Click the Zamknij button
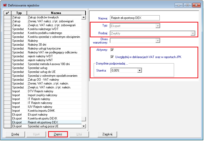 pos(107,134)
